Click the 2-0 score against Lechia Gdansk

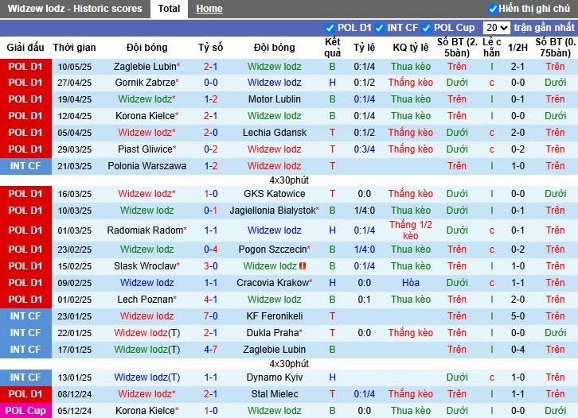[210, 133]
